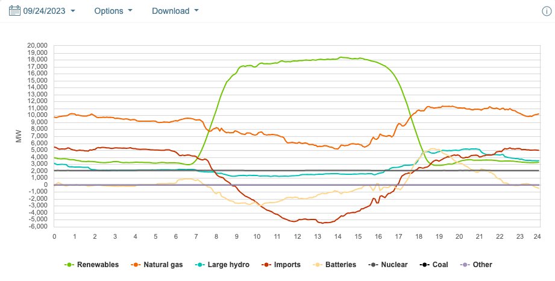Click hour 15 on the x-axis
This screenshot has height=281, width=555.
pyautogui.click(x=358, y=236)
